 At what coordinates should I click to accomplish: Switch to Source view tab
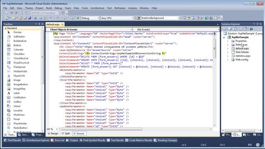click(79, 133)
